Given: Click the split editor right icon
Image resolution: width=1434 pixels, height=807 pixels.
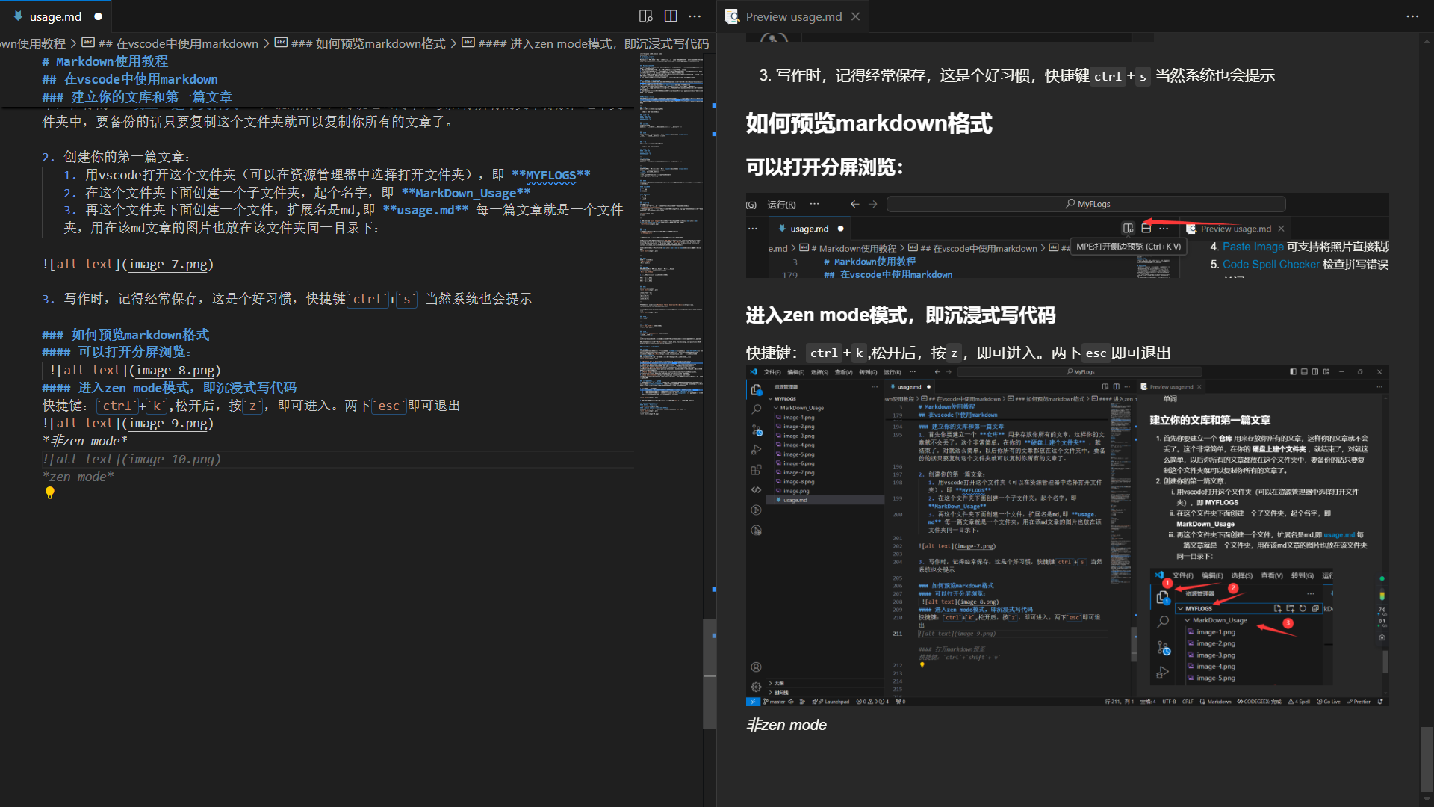Looking at the screenshot, I should (671, 16).
